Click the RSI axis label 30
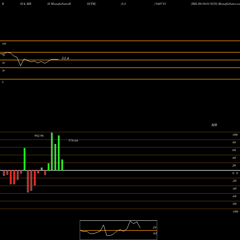This screenshot has height=240, width=240. 3,71
